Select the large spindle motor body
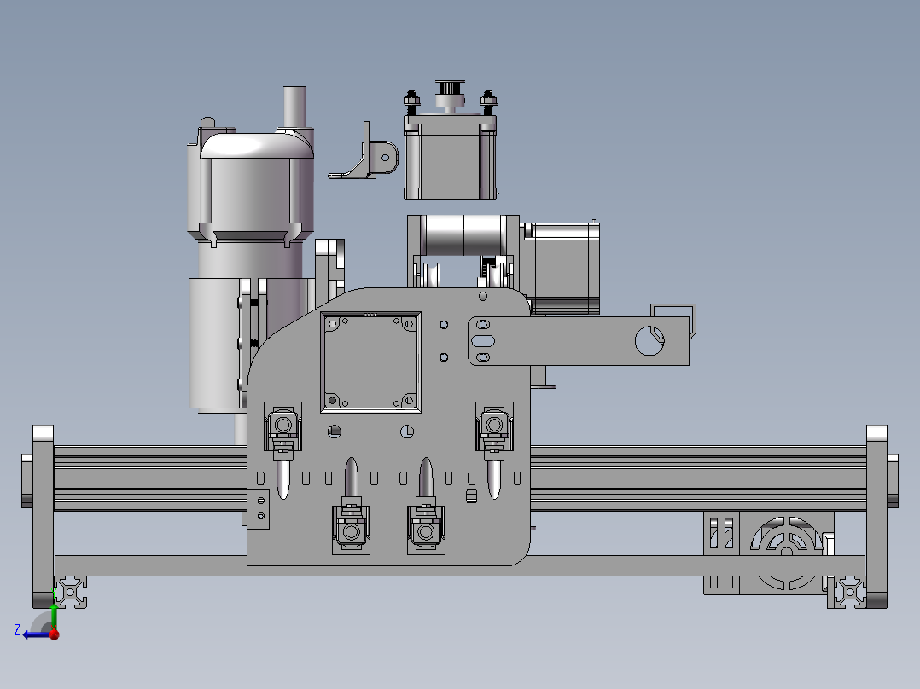 pos(251,194)
